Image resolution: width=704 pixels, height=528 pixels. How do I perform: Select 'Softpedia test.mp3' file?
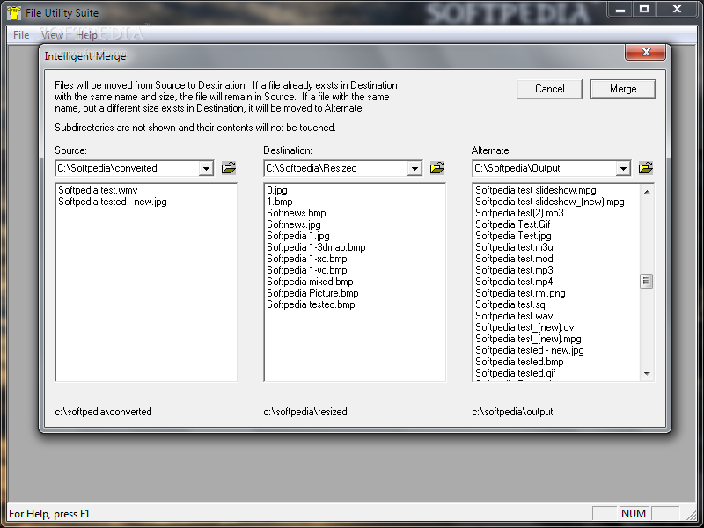tap(514, 270)
